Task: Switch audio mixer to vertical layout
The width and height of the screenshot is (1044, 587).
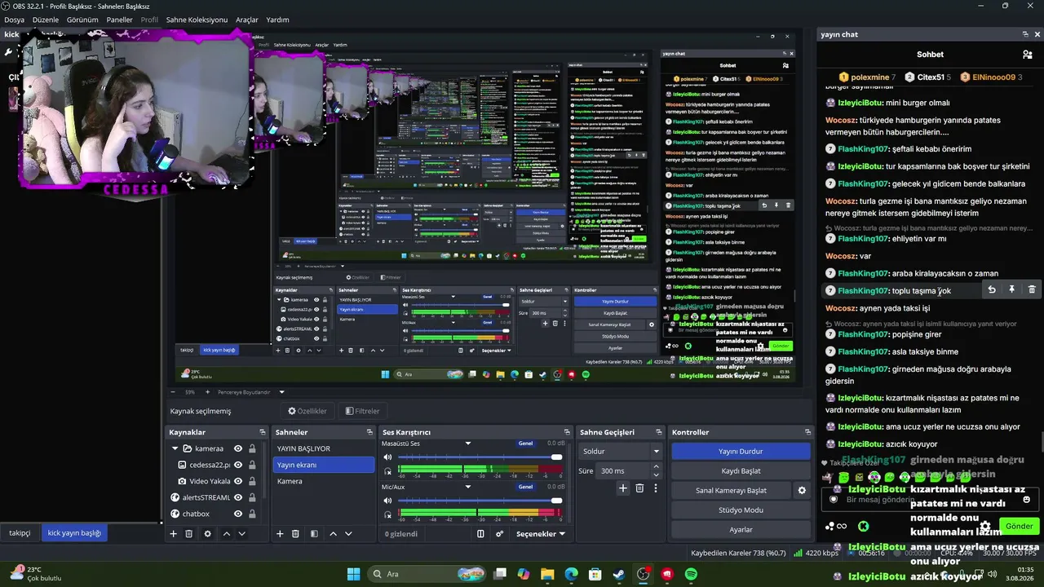Action: coord(480,534)
